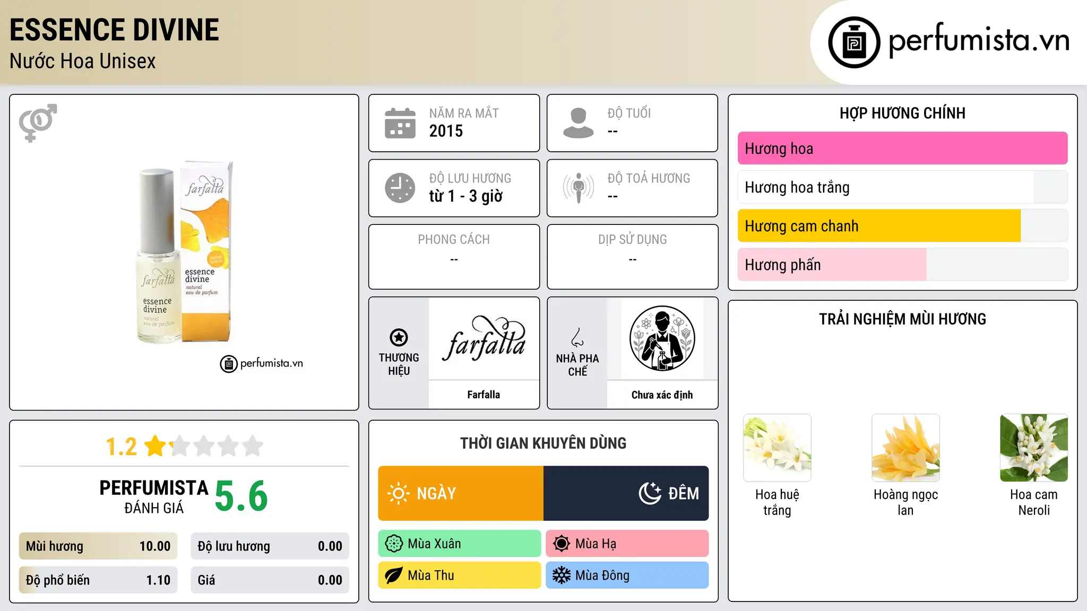The width and height of the screenshot is (1087, 611).
Task: Click the THƯƠNG HIỆU label
Action: (399, 364)
